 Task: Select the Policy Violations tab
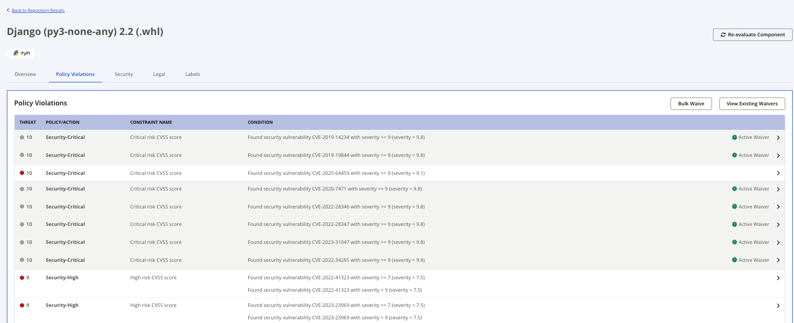pyautogui.click(x=76, y=74)
